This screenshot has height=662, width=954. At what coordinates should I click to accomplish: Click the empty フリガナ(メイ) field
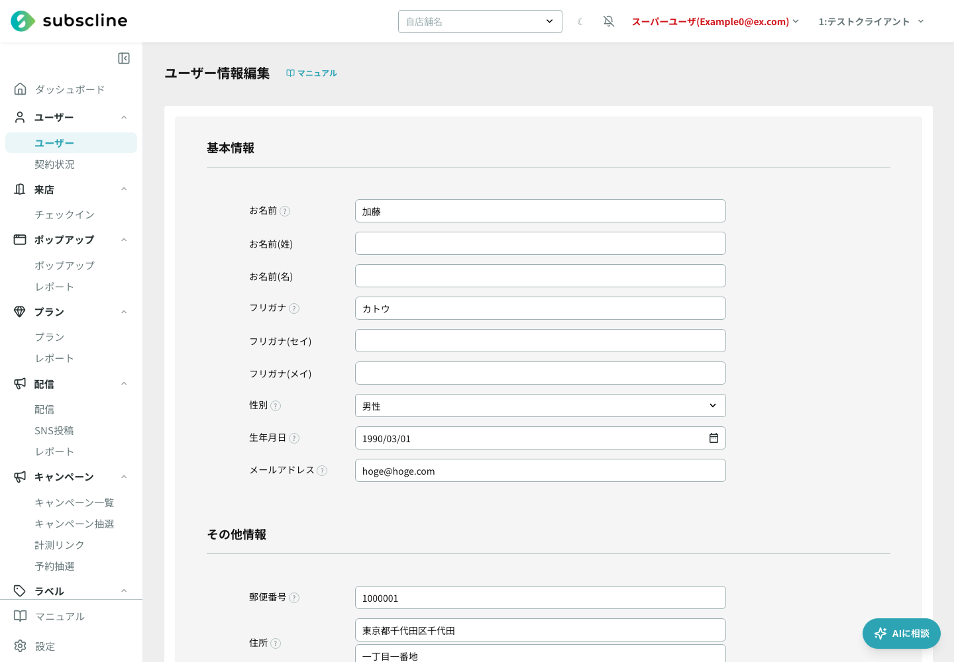(x=541, y=373)
